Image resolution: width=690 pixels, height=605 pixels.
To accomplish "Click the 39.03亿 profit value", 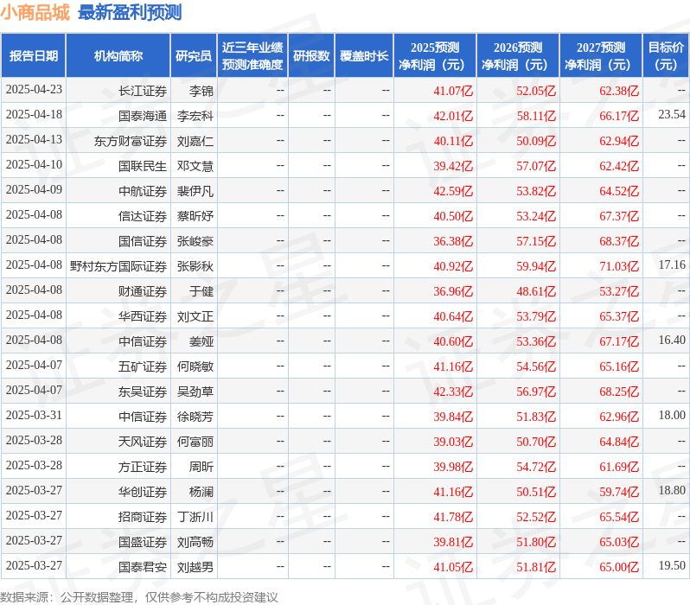I will [x=453, y=443].
